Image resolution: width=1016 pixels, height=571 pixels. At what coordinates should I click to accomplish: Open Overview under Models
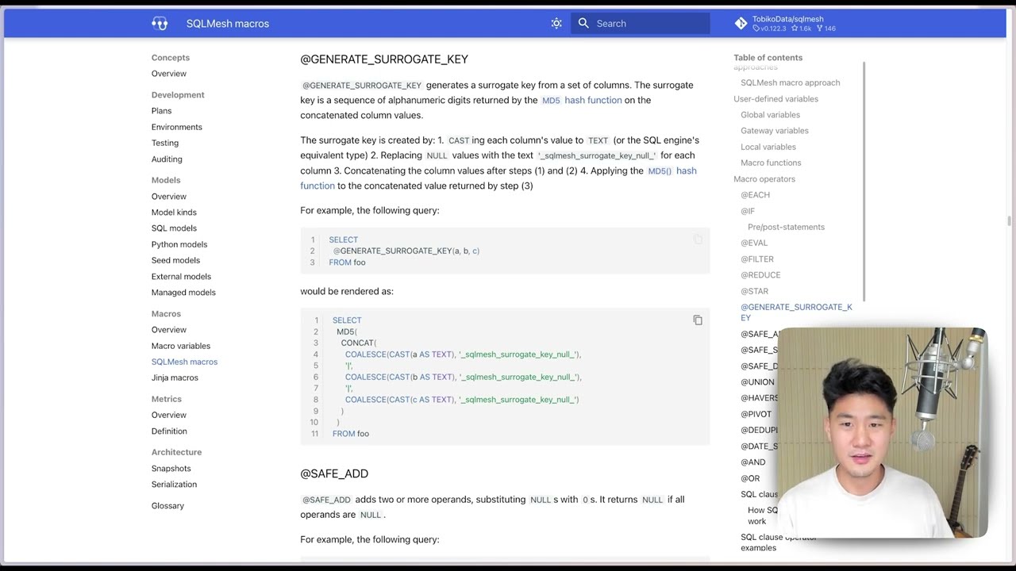pos(169,197)
